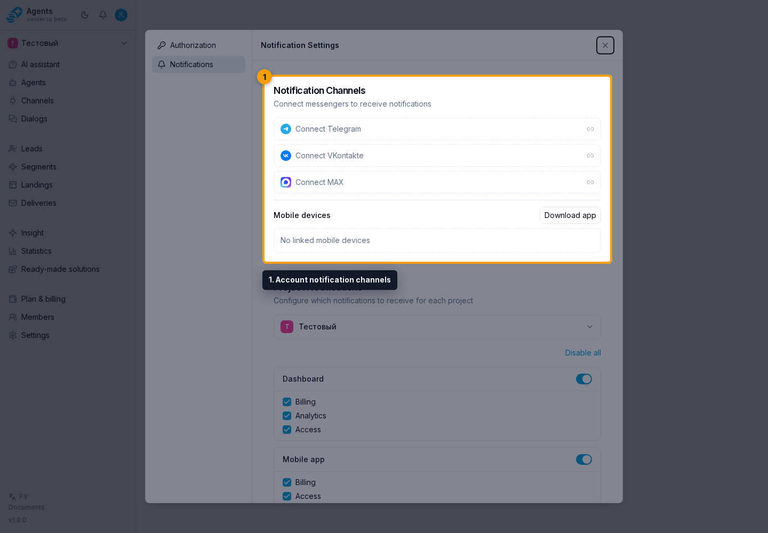Open the Authorization settings tab
The width and height of the screenshot is (768, 533).
tap(198, 45)
